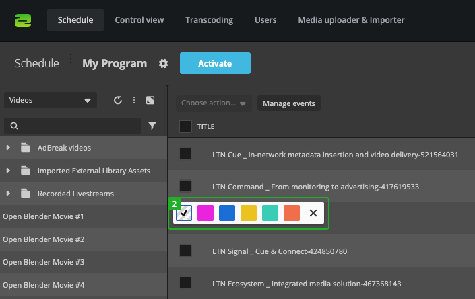The image size is (475, 299).
Task: Check the select-all box beside TITLE
Action: click(x=185, y=126)
